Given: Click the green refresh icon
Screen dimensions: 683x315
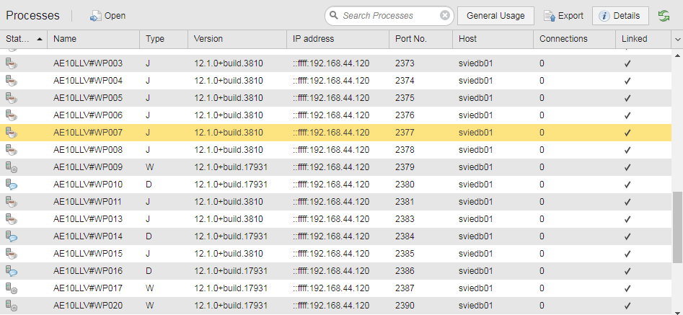Looking at the screenshot, I should [664, 16].
